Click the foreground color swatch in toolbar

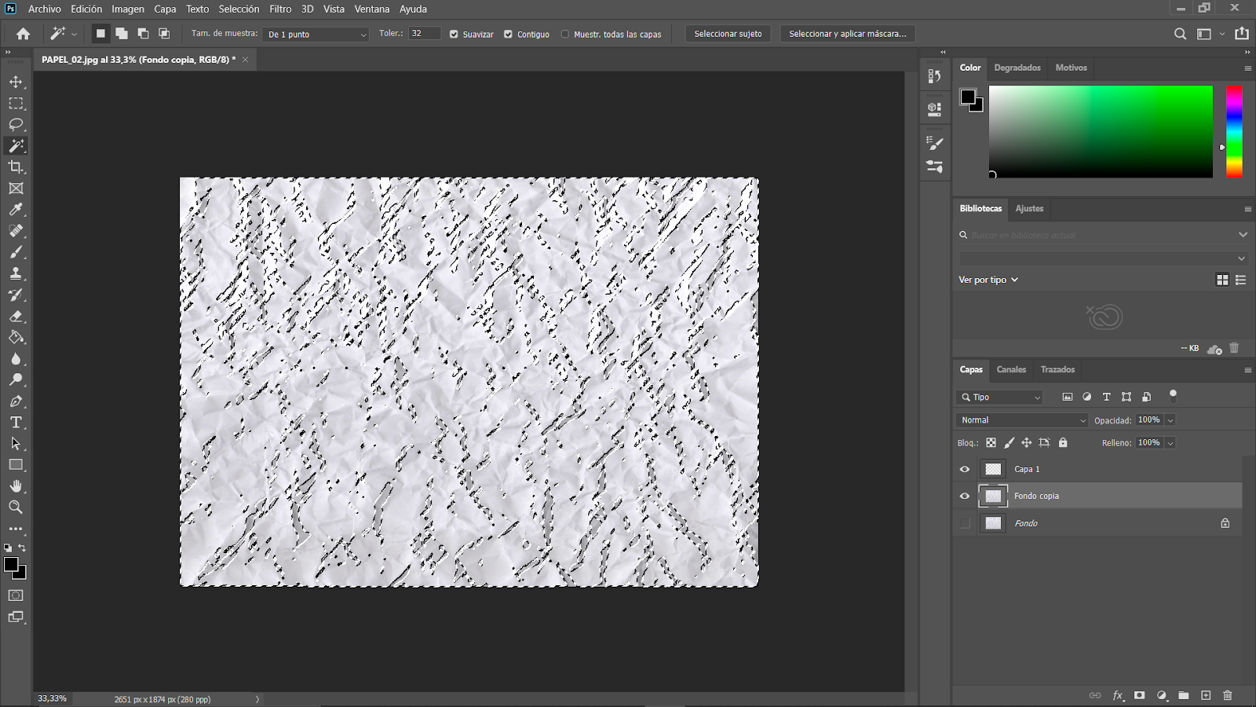pyautogui.click(x=11, y=564)
